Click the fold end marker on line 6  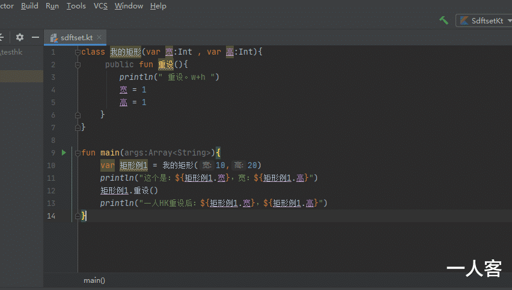coord(78,115)
